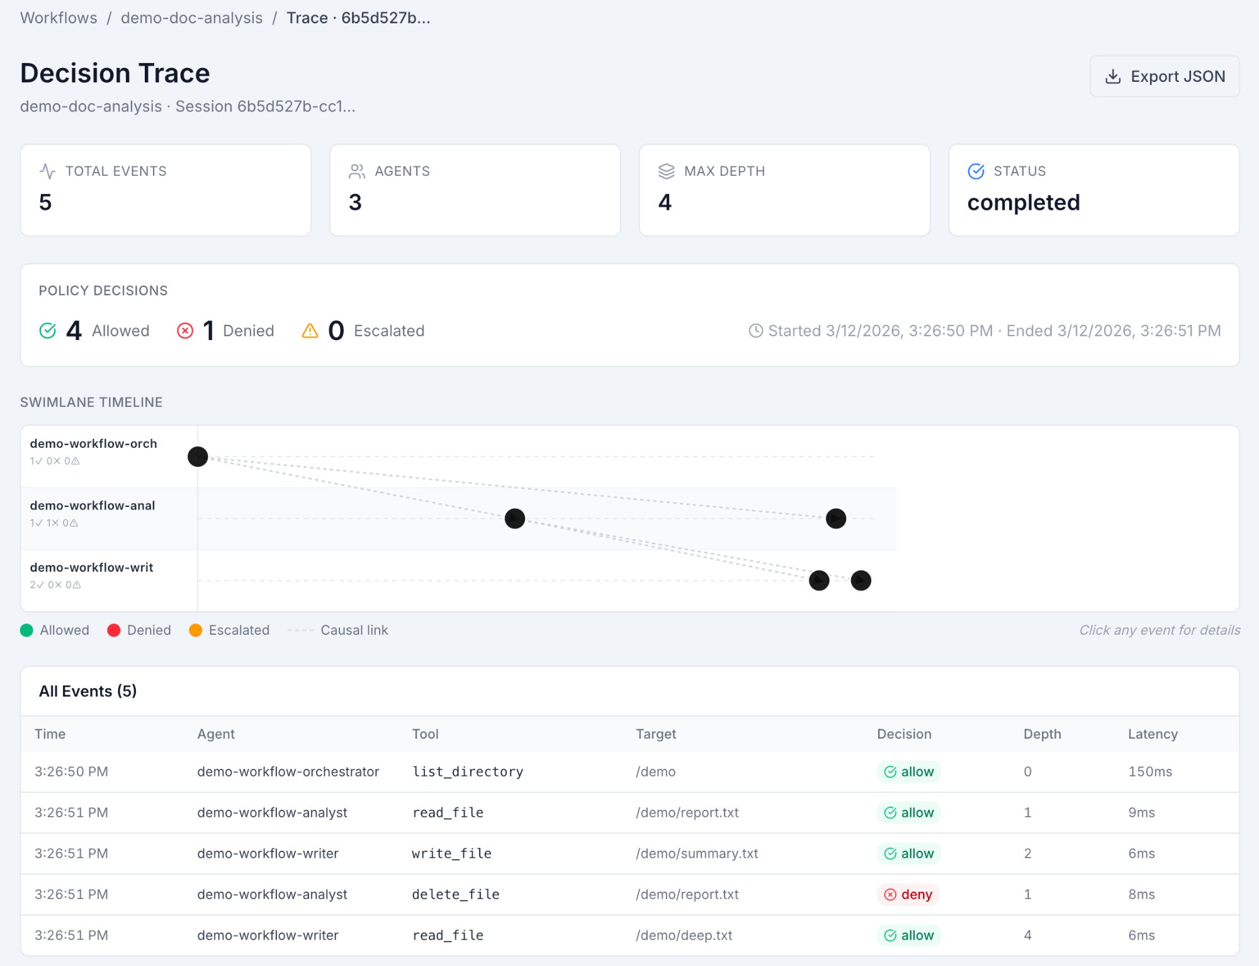Select first writer event marker in timeline
The width and height of the screenshot is (1259, 966).
click(819, 580)
